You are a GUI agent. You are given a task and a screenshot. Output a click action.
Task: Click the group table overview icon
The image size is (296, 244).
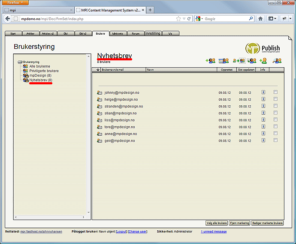tap(224, 61)
